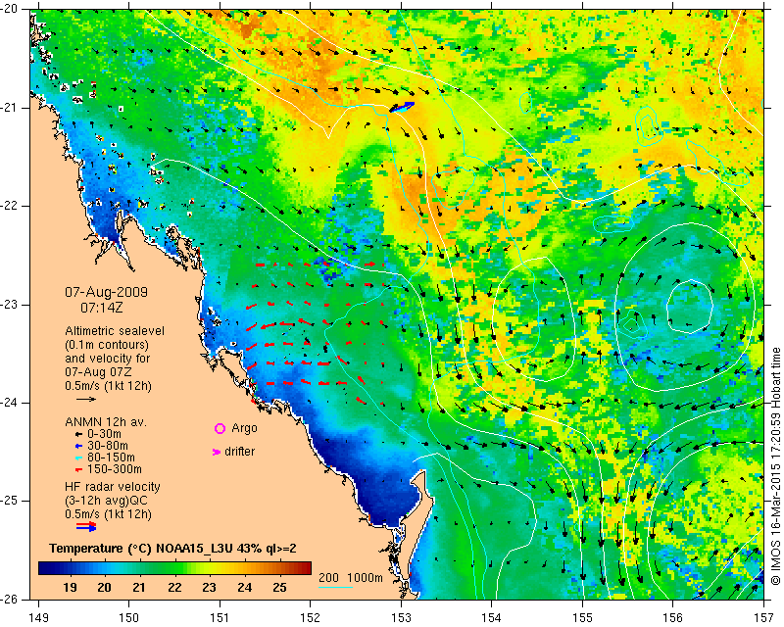Click the '80-150m' depth label
Viewport: 784px width, 627px height.
(x=111, y=458)
